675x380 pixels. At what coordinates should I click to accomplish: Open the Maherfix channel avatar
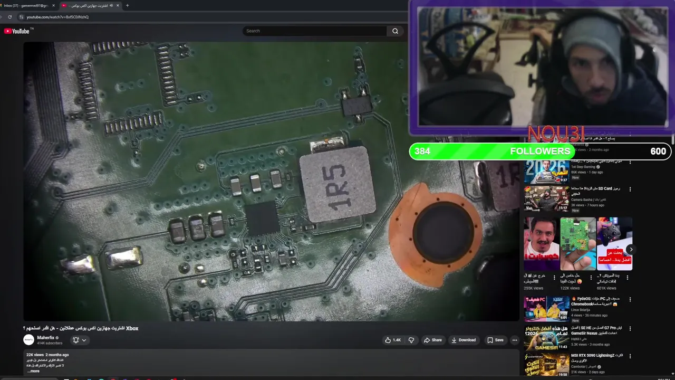[28, 340]
